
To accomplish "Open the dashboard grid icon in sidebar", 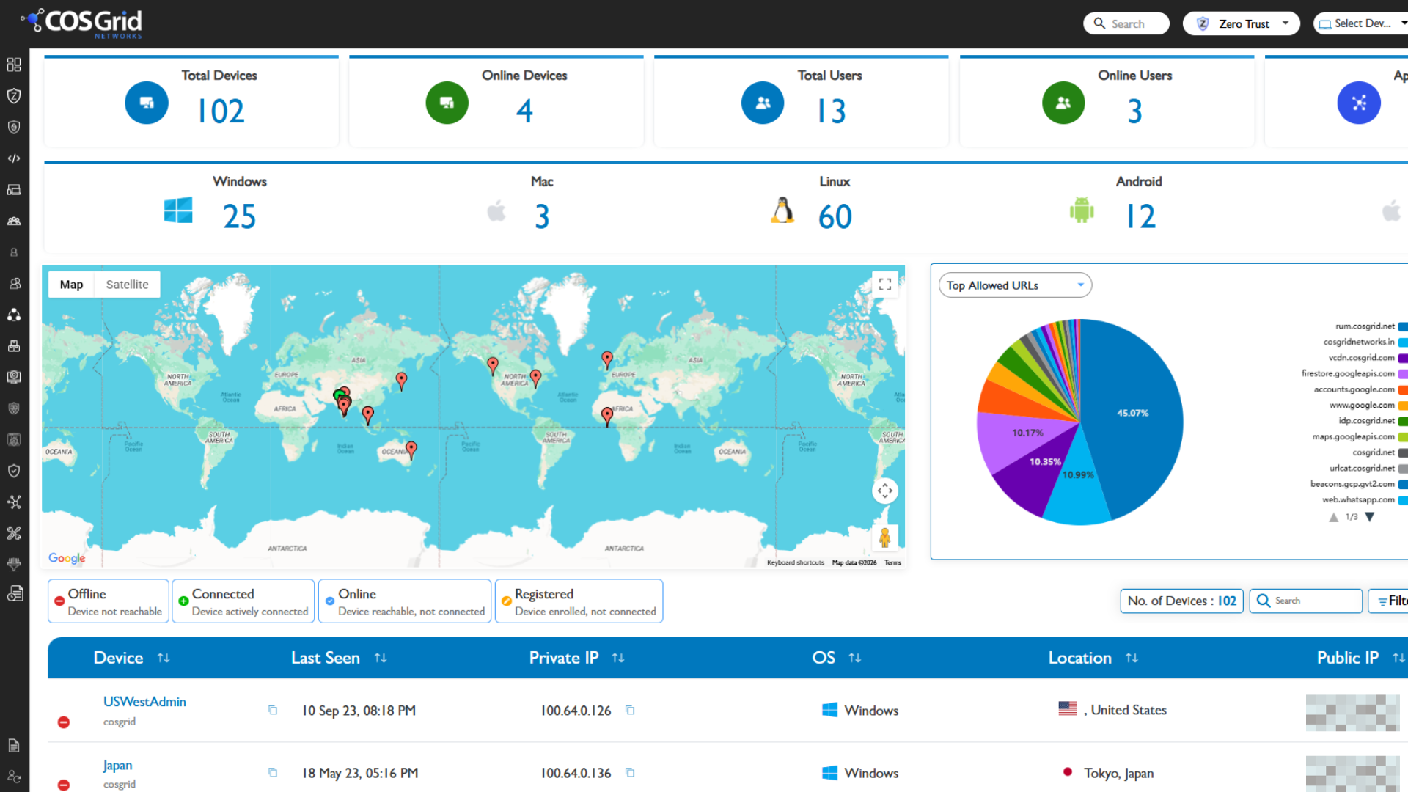I will tap(14, 65).
